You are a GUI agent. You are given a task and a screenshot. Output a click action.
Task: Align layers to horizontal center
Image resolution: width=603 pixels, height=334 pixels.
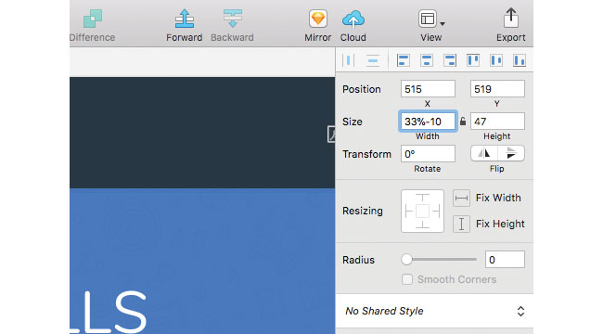(427, 60)
